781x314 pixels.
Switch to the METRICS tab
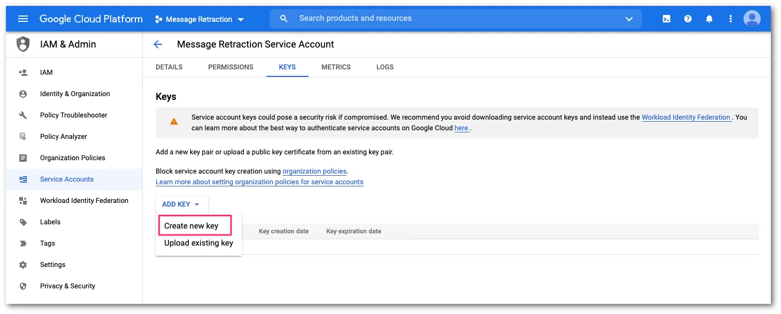pyautogui.click(x=336, y=67)
